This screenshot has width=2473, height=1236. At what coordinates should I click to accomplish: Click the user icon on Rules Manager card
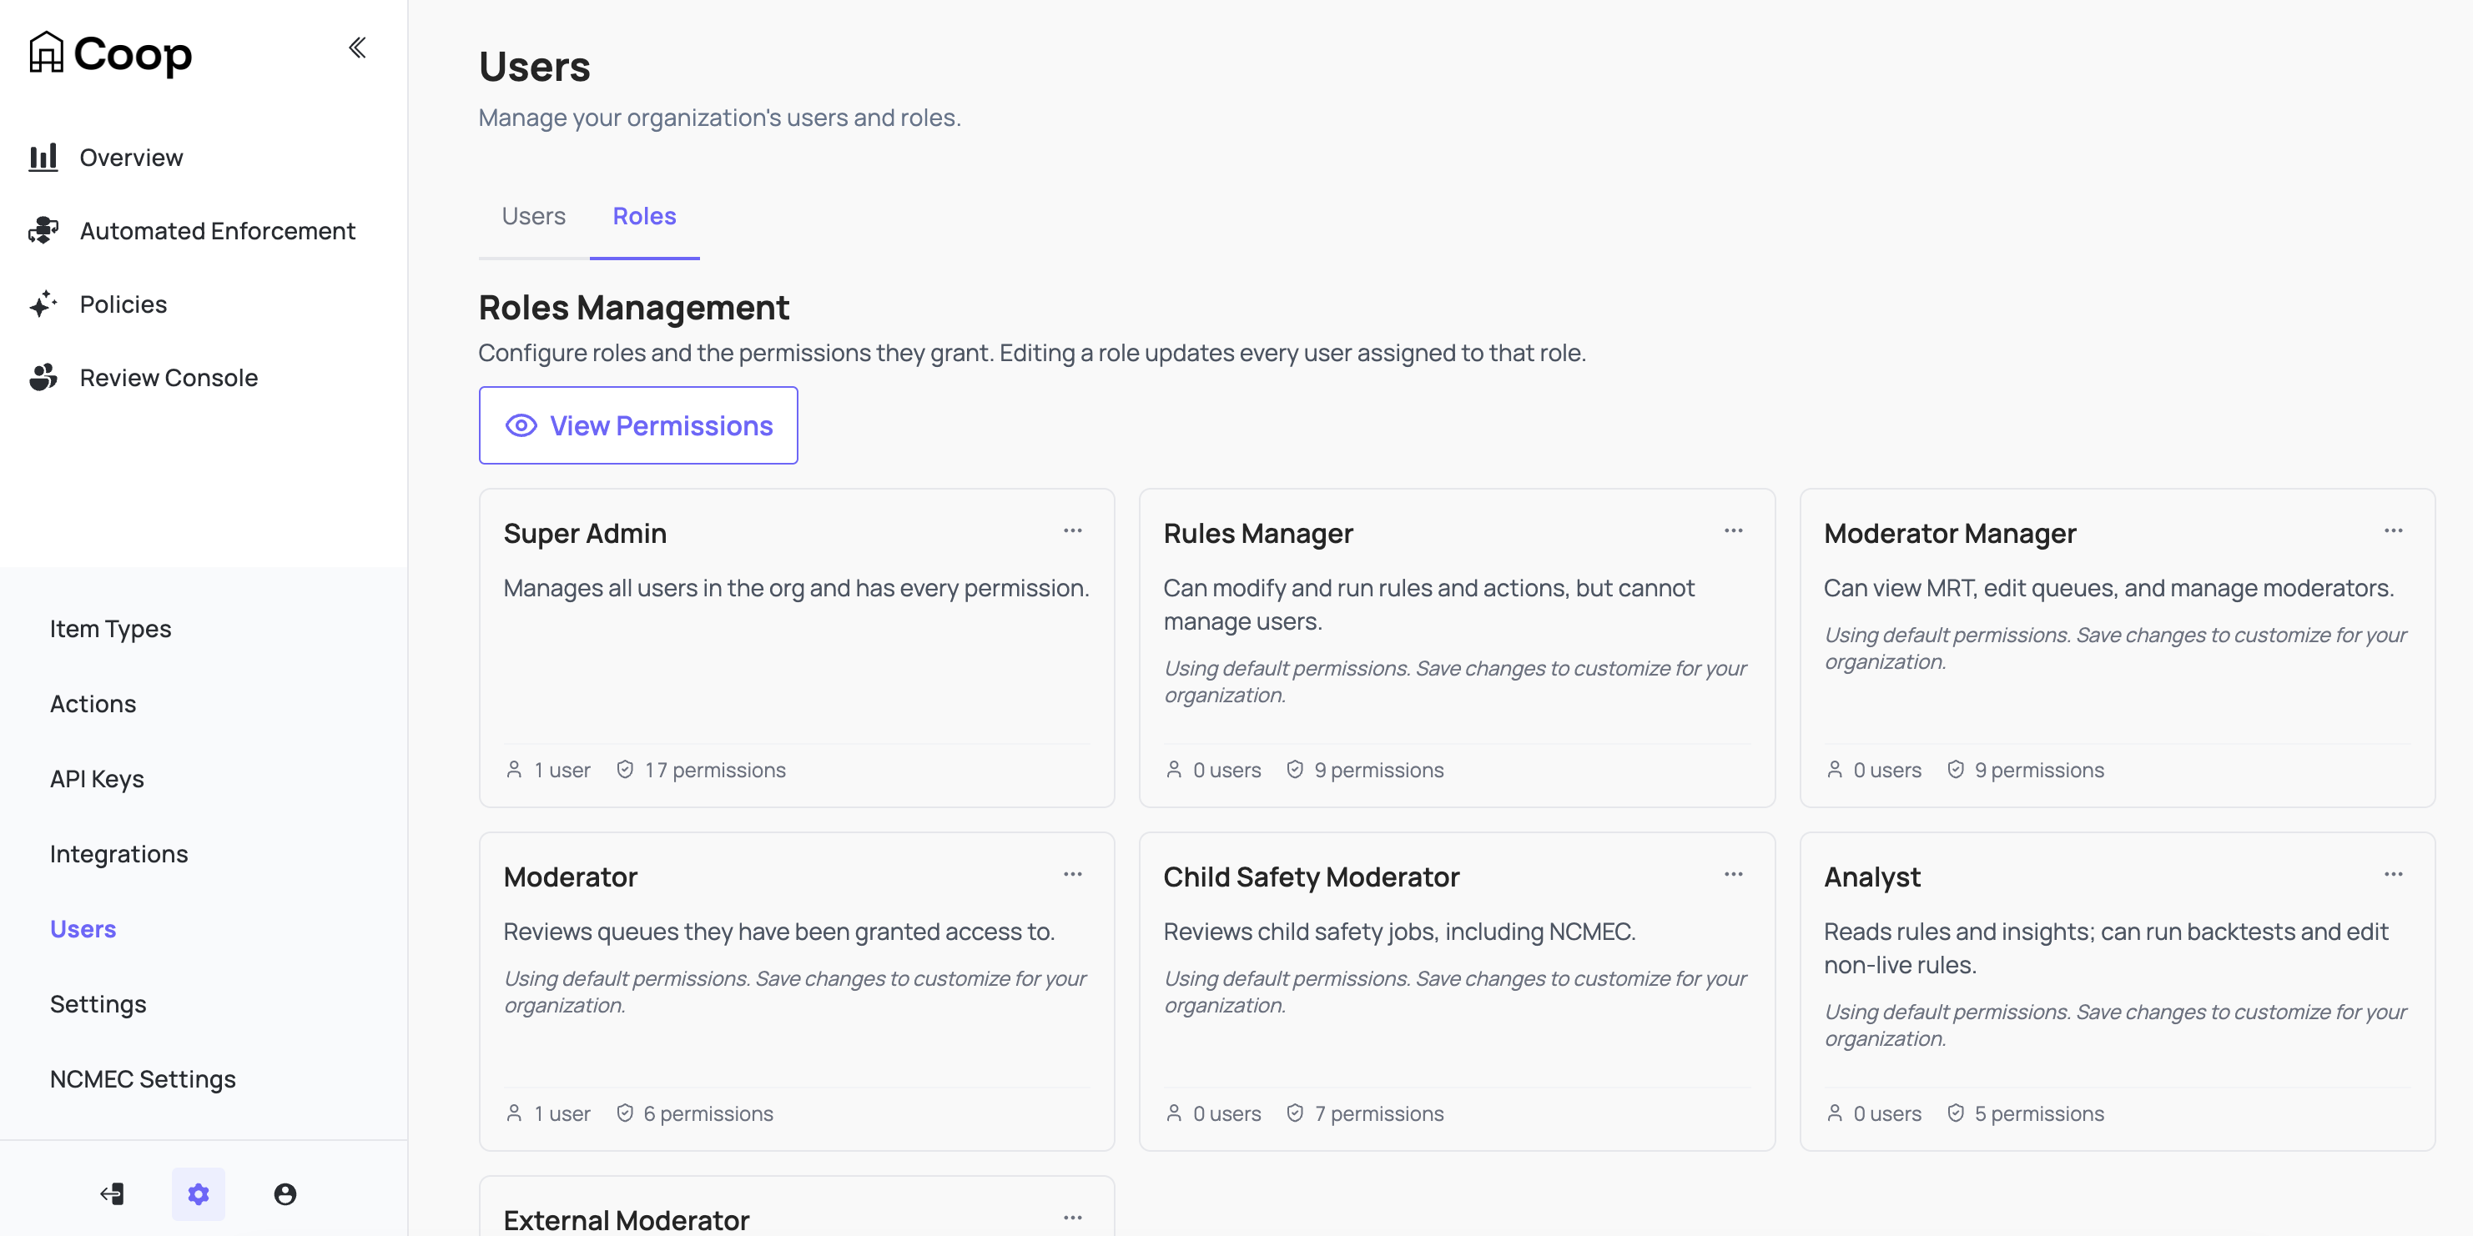click(x=1174, y=770)
